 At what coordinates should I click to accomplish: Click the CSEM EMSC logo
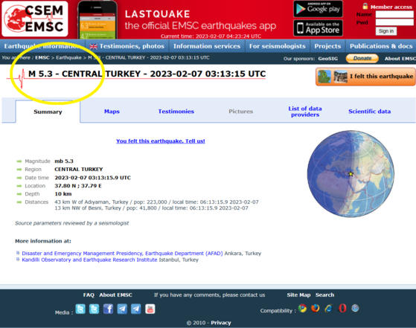coord(35,19)
